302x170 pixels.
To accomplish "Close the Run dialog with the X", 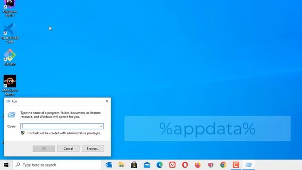I will pos(107,101).
